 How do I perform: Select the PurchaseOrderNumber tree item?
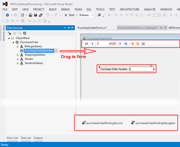[39, 50]
